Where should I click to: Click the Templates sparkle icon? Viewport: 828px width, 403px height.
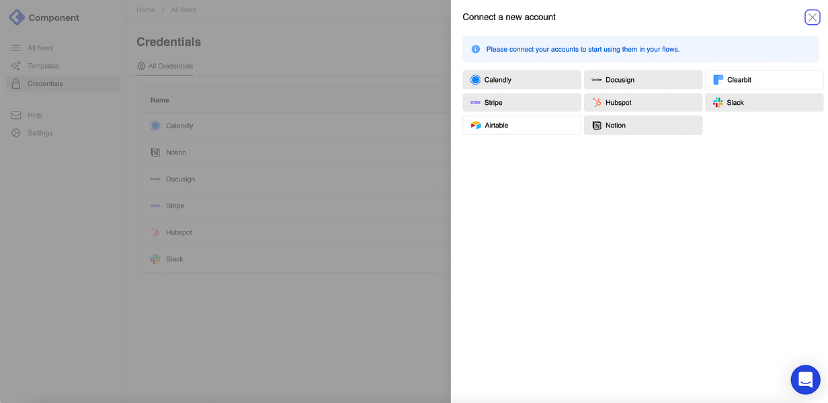(16, 66)
